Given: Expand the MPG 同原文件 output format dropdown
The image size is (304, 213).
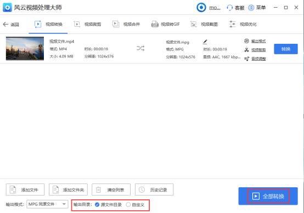Looking at the screenshot, I should tap(47, 204).
